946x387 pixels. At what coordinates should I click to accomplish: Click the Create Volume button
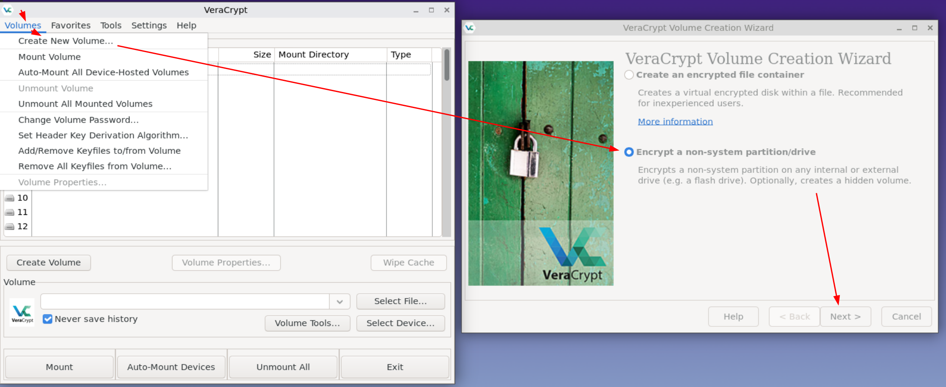(49, 263)
